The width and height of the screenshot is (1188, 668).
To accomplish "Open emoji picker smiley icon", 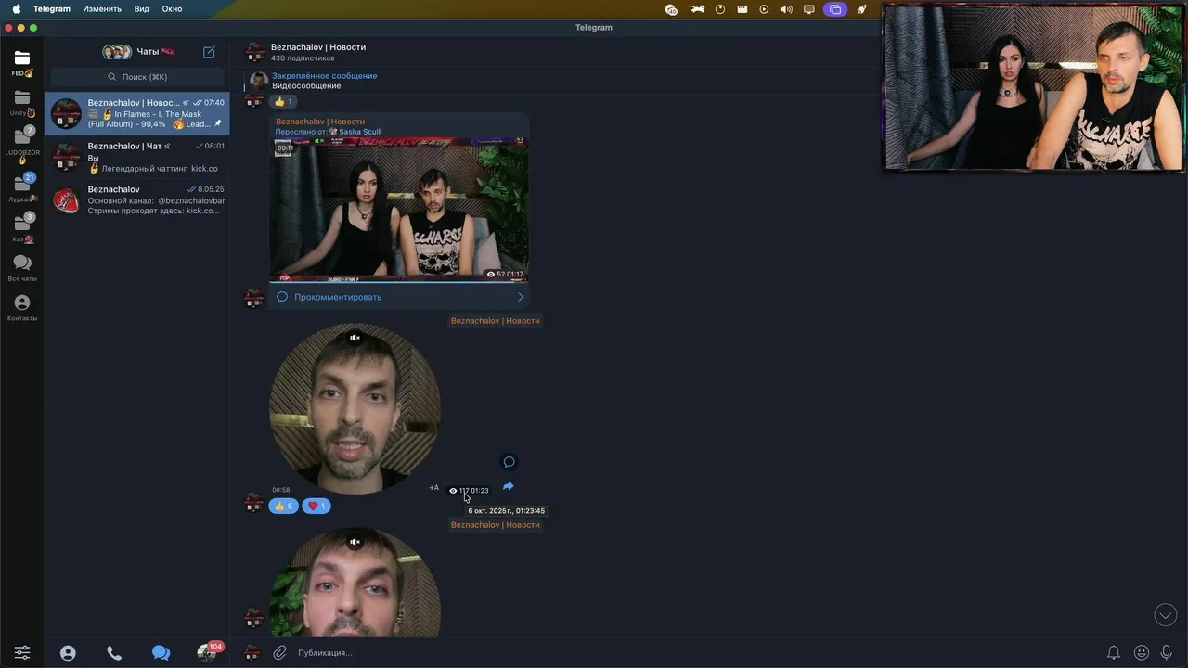I will pyautogui.click(x=1141, y=652).
